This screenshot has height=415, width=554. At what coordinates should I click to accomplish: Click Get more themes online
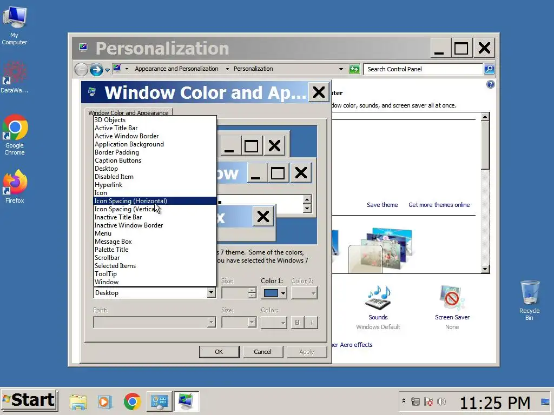point(439,205)
